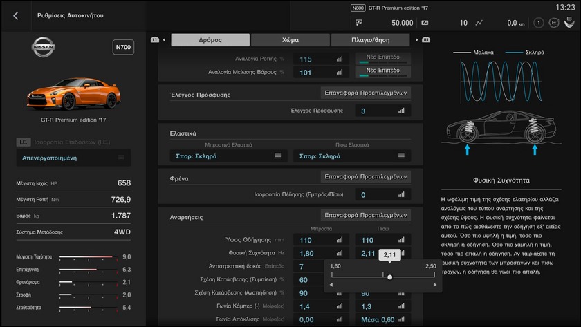Toggle Νέο Επίπεδο for Αναλογία Ροπής
The height and width of the screenshot is (327, 581).
[x=382, y=58]
